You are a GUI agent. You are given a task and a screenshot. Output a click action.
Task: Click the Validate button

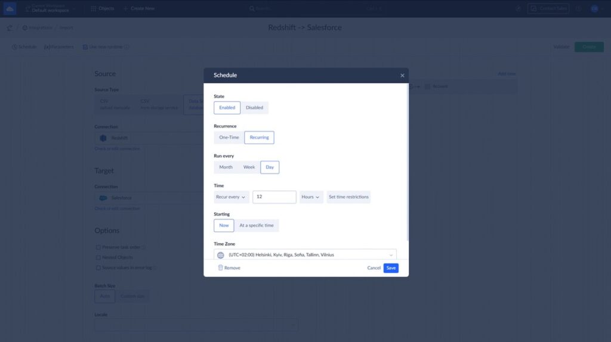click(561, 47)
